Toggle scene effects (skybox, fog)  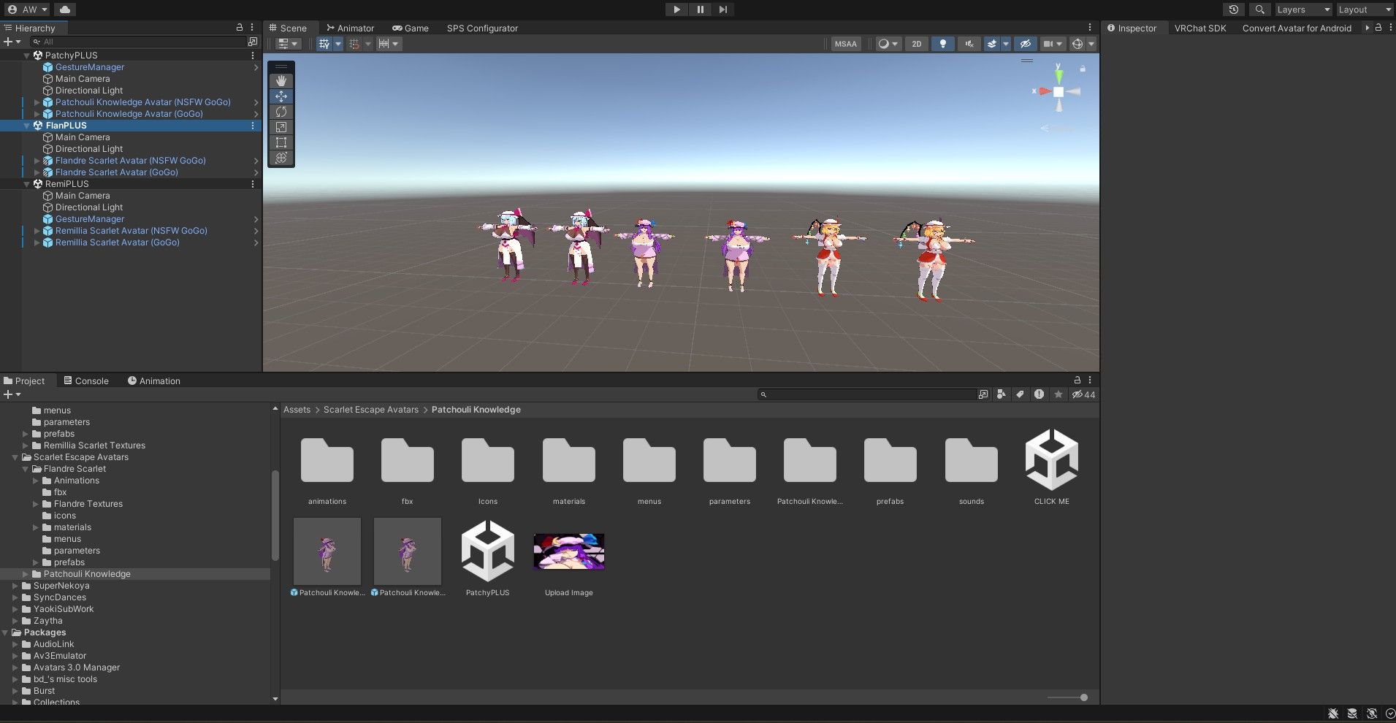click(x=991, y=44)
